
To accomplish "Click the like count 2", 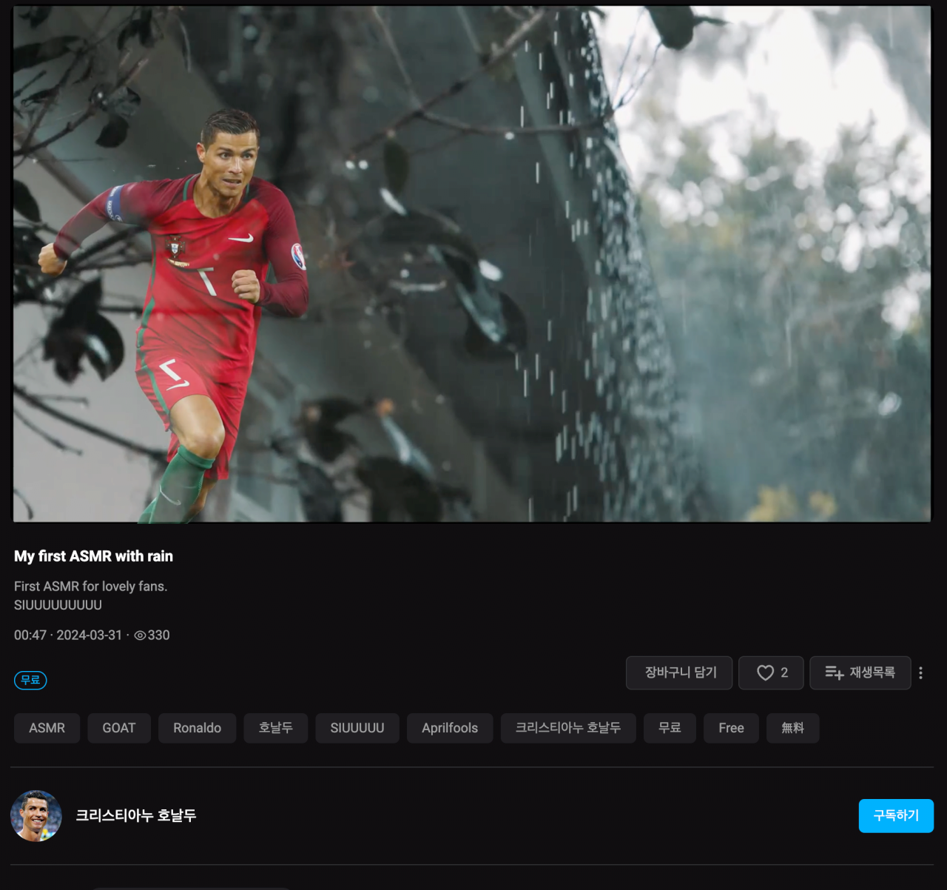I will (x=784, y=672).
